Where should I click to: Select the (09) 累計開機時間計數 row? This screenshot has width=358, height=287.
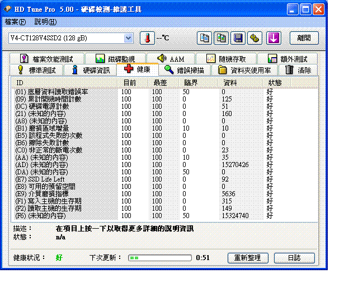coord(164,99)
